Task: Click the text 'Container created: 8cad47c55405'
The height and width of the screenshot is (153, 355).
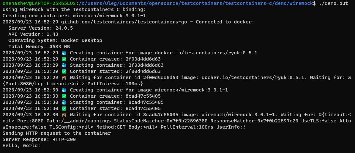Action: 115,96
